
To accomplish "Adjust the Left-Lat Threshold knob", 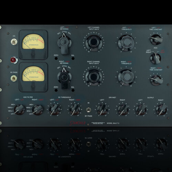I will click(126, 43).
